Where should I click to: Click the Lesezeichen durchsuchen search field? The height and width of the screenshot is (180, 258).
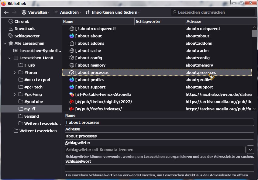click(213, 12)
